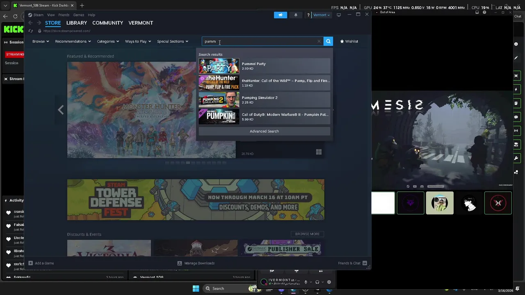Reload the browser page
Screen dimensions: 525x295
coord(15,16)
